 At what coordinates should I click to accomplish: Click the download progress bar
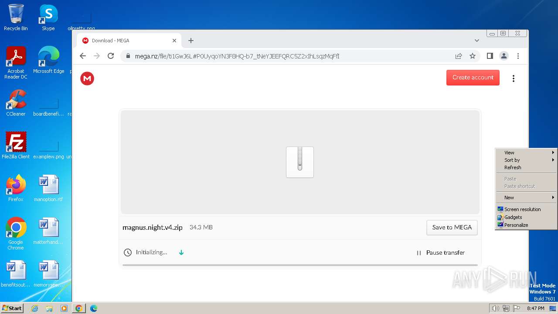pos(300,265)
